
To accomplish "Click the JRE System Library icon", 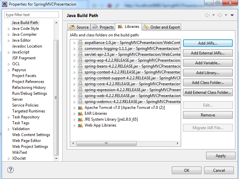I will point(80,119).
